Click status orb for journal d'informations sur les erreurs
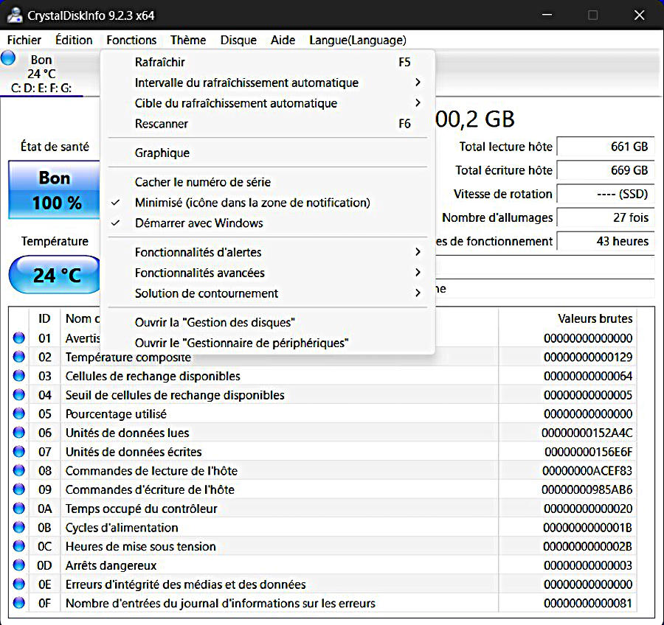 19,603
